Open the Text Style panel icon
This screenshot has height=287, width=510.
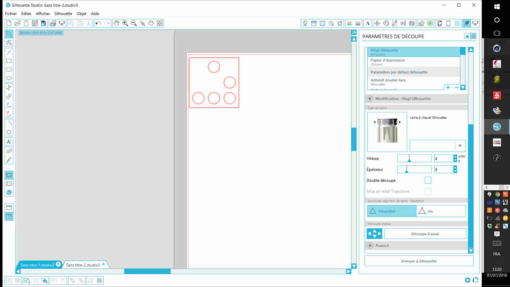[x=368, y=23]
